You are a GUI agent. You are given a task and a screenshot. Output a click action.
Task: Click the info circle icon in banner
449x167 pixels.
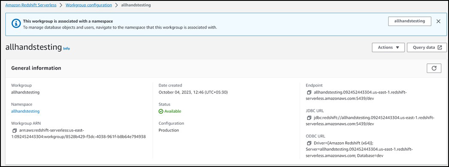pyautogui.click(x=16, y=23)
